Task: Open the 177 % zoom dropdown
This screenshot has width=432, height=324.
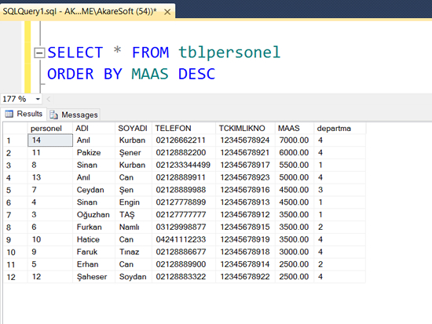Action: point(38,99)
